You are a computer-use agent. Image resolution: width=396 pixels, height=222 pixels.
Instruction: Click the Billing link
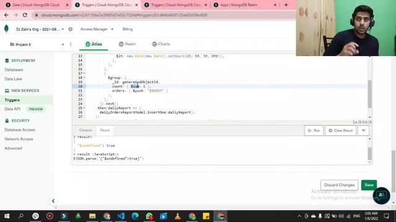pos(127,29)
